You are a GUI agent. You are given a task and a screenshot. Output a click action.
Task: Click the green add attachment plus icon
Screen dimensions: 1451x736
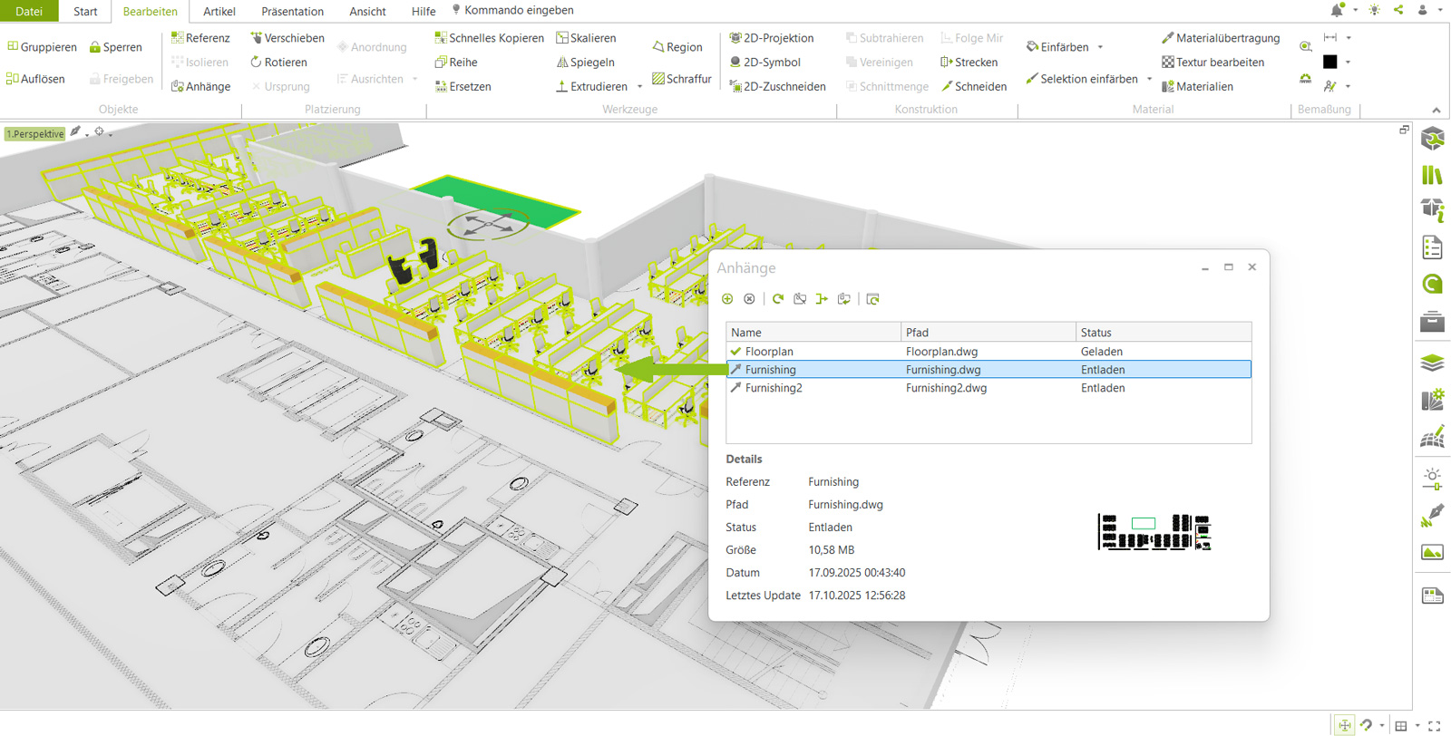[x=727, y=299]
